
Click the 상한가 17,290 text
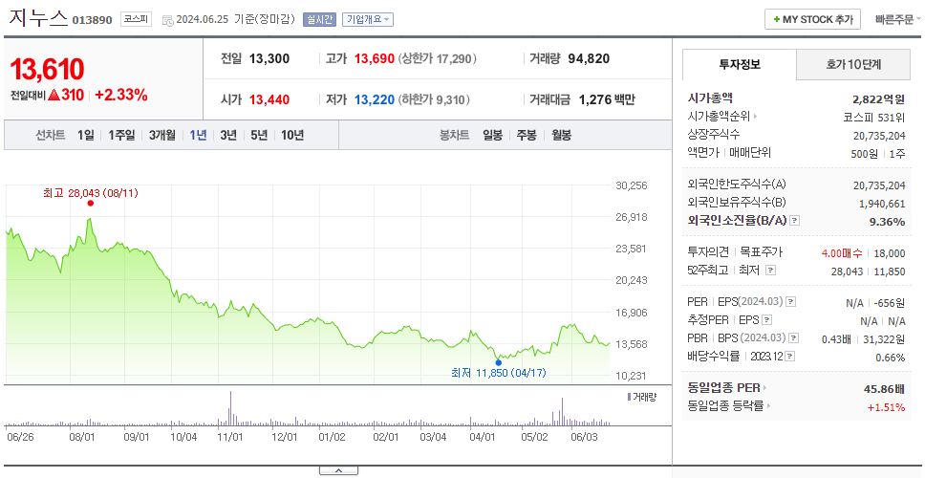coord(437,59)
